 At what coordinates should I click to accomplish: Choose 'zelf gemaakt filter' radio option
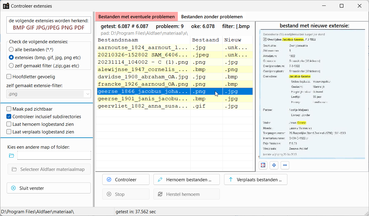click(11, 65)
